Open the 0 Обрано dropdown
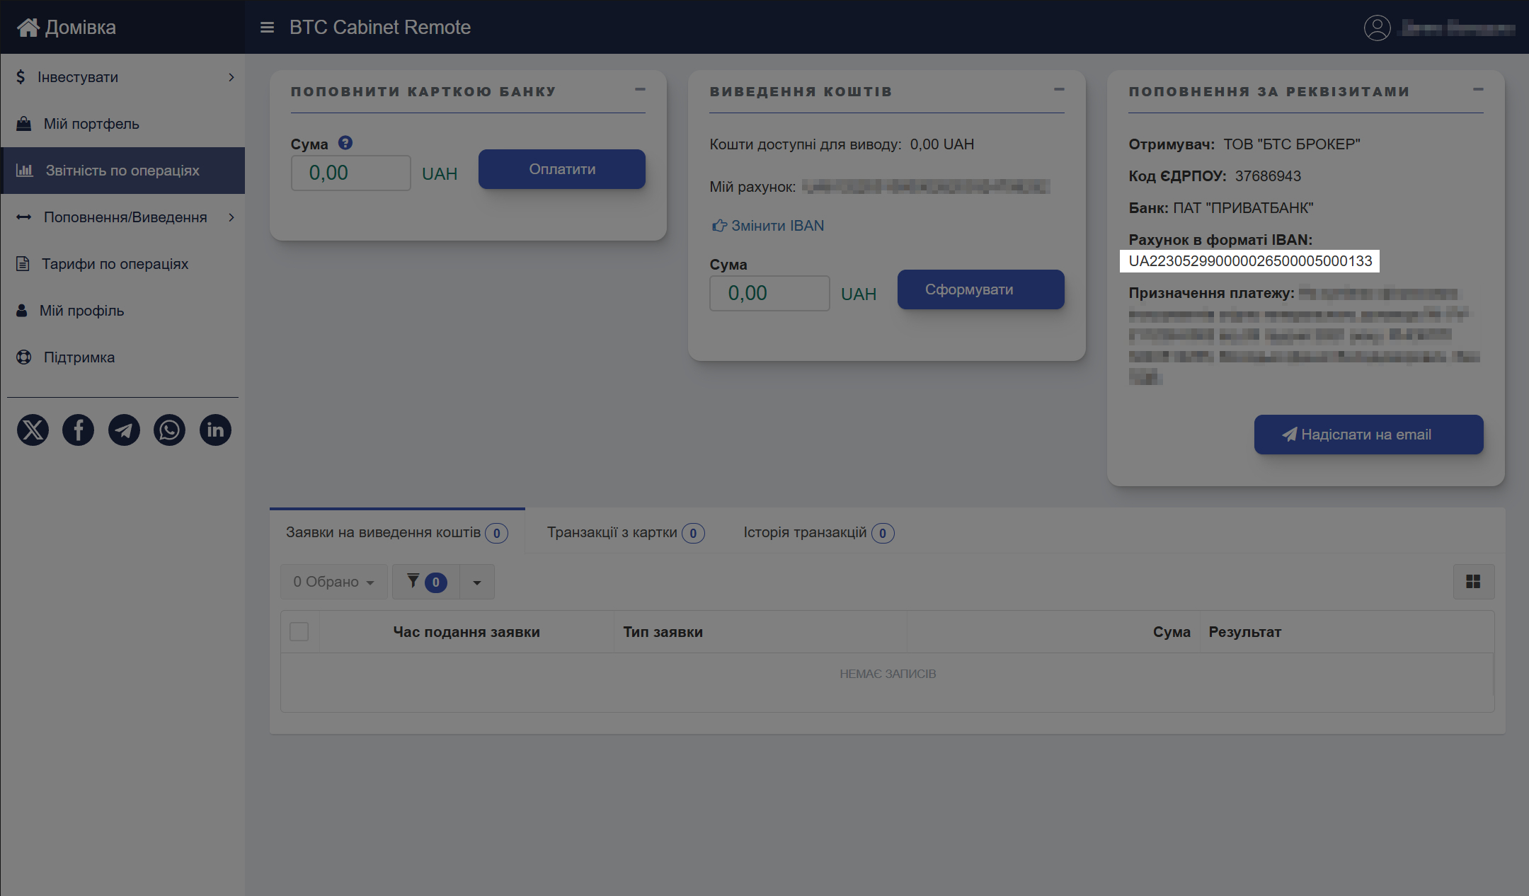Screen dimensions: 1529x896 pos(333,582)
